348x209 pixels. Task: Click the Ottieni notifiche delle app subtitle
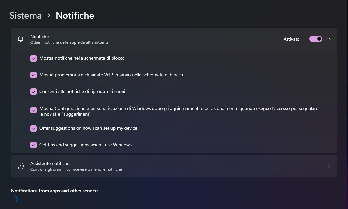[69, 42]
